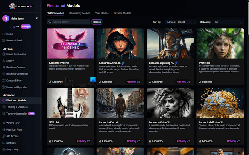
Task: Click lightning bolt icon beside Leonardo Lightning XL
Action: 176,63
